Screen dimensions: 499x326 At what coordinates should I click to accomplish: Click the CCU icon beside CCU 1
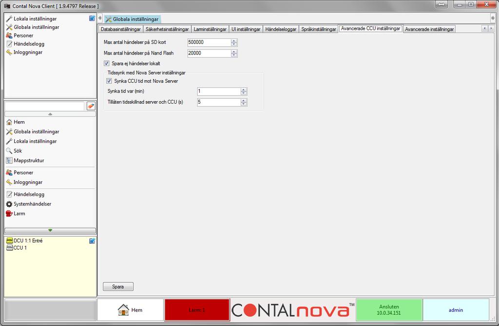click(10, 248)
